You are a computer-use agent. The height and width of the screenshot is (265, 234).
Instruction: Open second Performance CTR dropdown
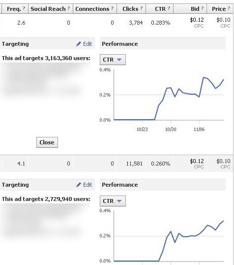point(113,201)
